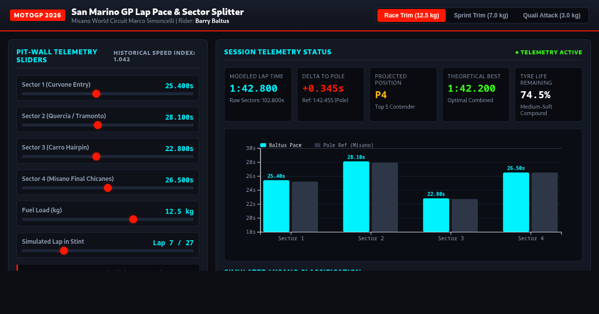Click the Session Telemetry Status heading
This screenshot has height=314, width=599.
(278, 52)
